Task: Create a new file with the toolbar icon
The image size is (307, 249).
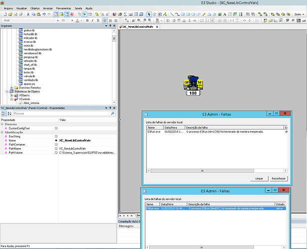Action: point(5,14)
